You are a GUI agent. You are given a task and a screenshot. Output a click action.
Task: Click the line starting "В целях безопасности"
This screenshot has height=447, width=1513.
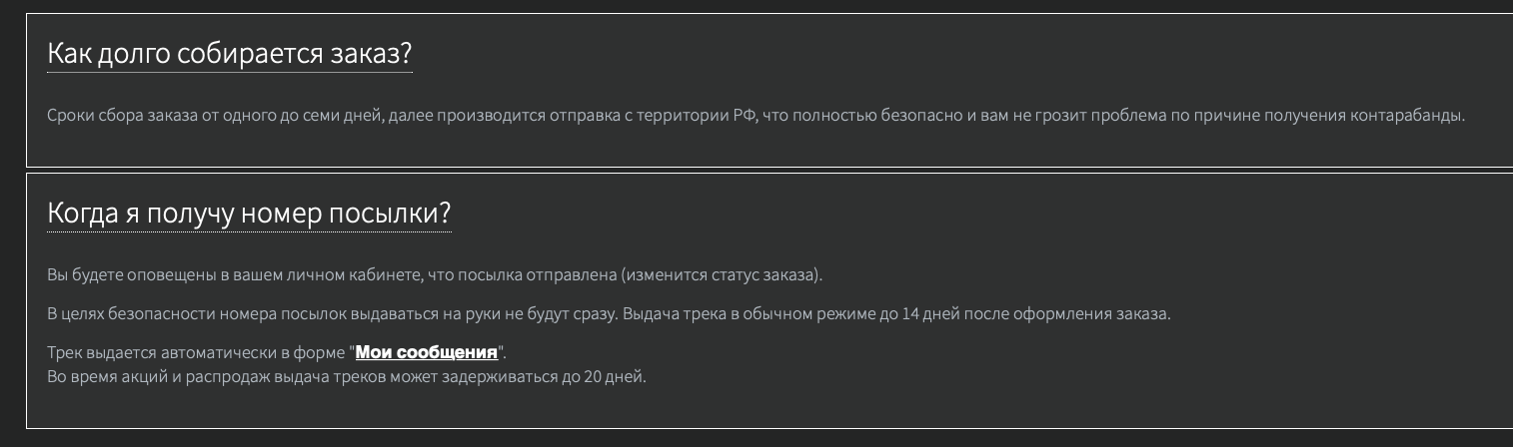point(608,313)
